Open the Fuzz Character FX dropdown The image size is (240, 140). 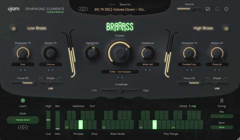23,64
